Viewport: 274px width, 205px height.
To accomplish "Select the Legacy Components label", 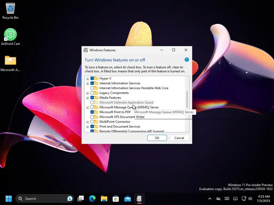I will (114, 93).
